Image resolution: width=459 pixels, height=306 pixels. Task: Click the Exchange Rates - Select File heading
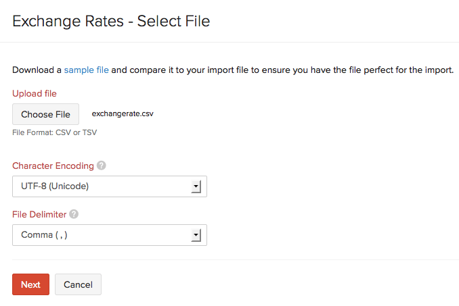click(x=111, y=21)
